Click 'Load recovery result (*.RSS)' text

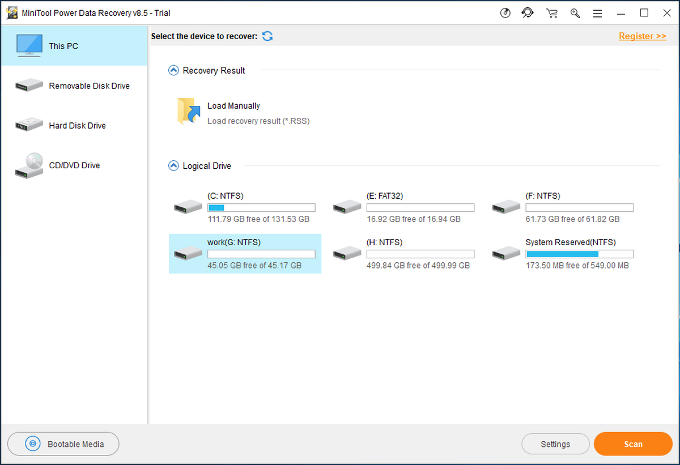pos(258,121)
